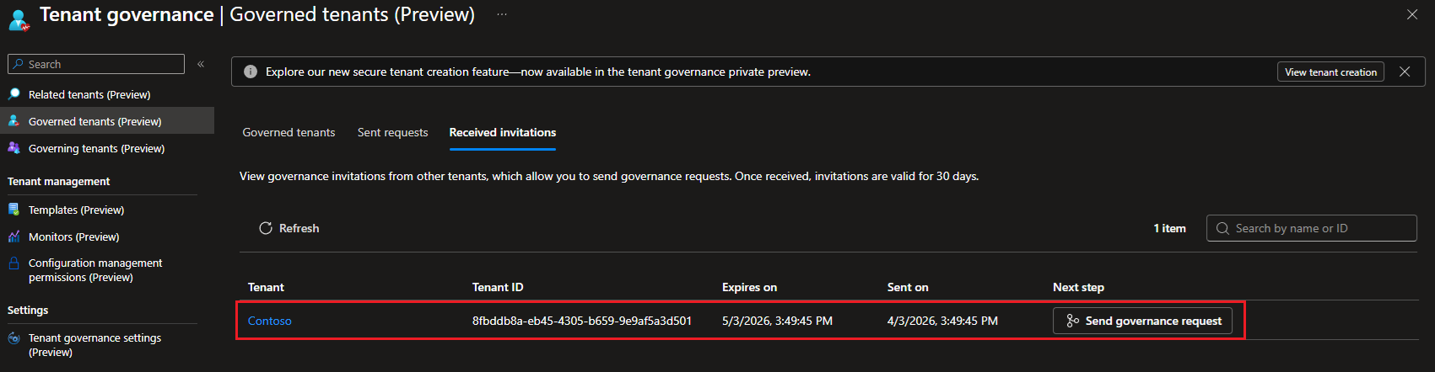Click the View tenant creation button

pos(1330,72)
